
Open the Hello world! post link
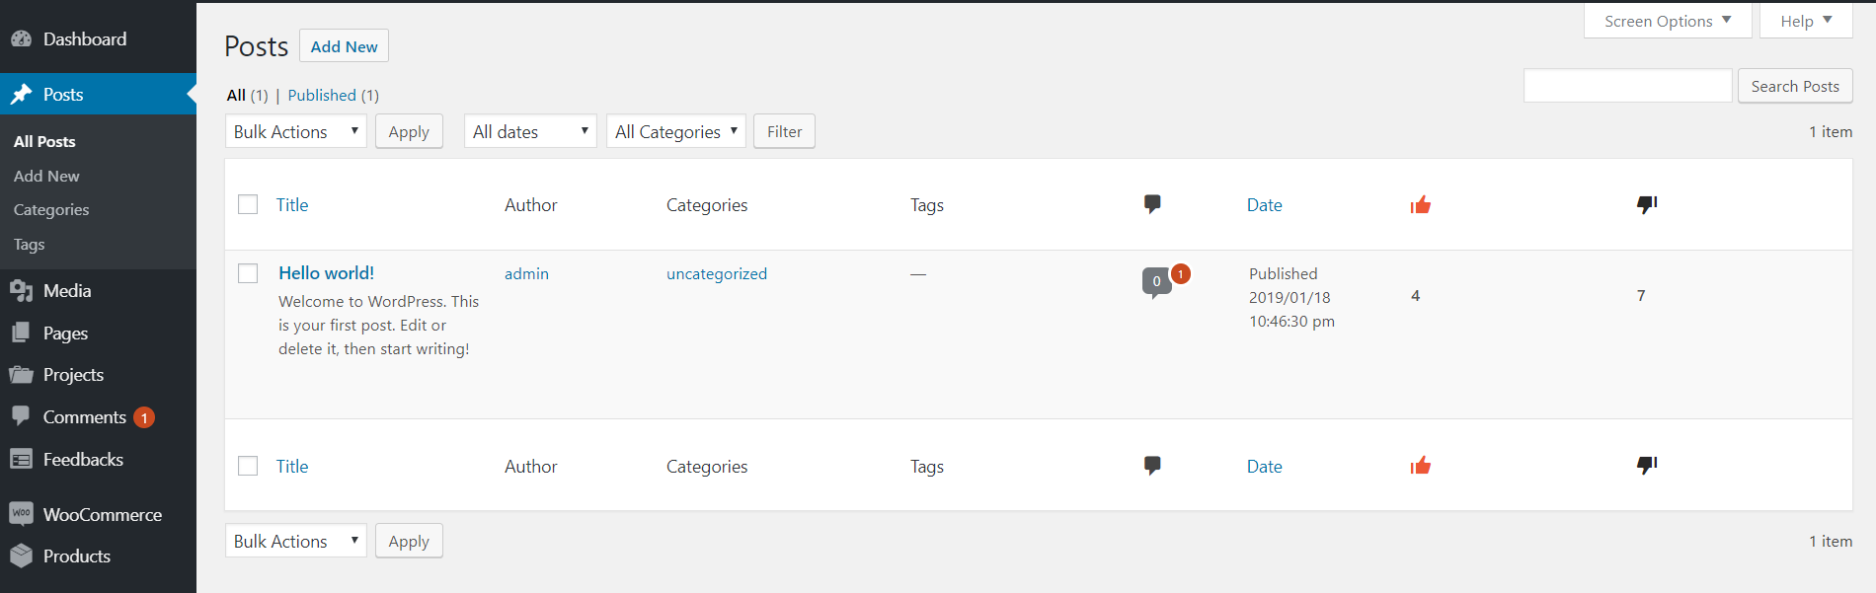pyautogui.click(x=326, y=273)
